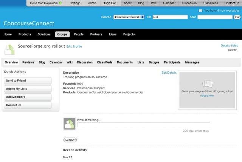Click the Add Members quick action
Viewport: 242px width, 162px height.
click(28, 97)
